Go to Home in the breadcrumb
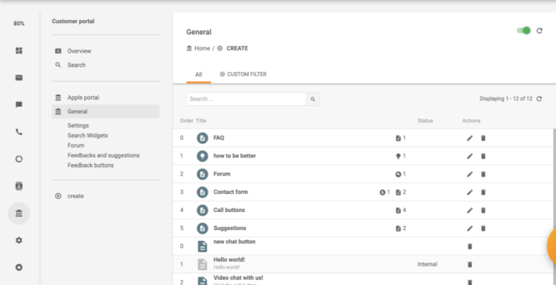The width and height of the screenshot is (556, 285). pos(198,48)
